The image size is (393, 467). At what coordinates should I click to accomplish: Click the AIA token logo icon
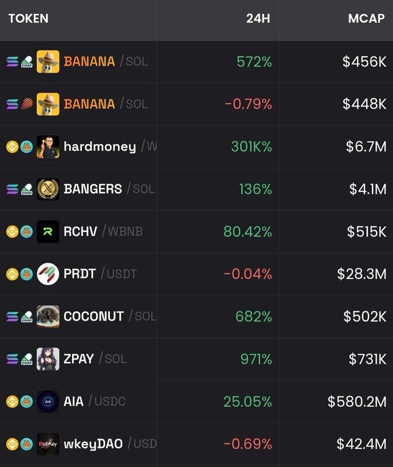[48, 402]
